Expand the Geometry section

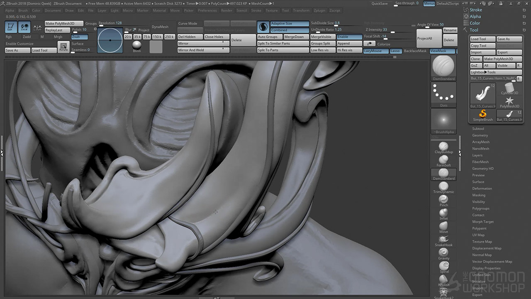coord(480,135)
